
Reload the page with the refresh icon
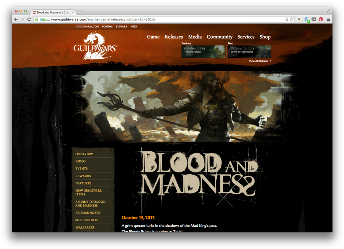29,19
